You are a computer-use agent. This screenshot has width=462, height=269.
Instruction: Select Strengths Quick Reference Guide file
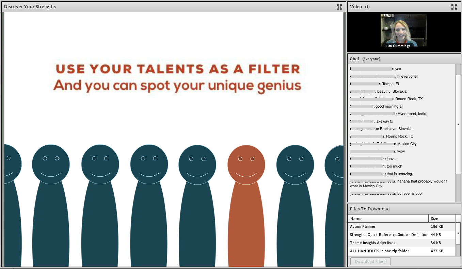pos(388,235)
